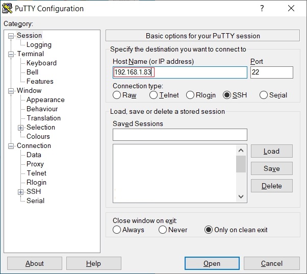Click the PuTTY icon in title bar
The height and width of the screenshot is (274, 307).
tap(8, 9)
